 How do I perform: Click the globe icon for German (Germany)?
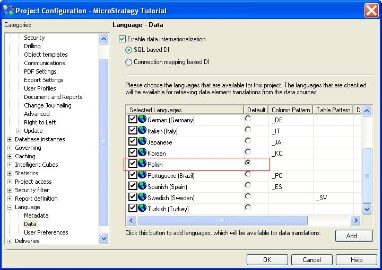point(142,120)
